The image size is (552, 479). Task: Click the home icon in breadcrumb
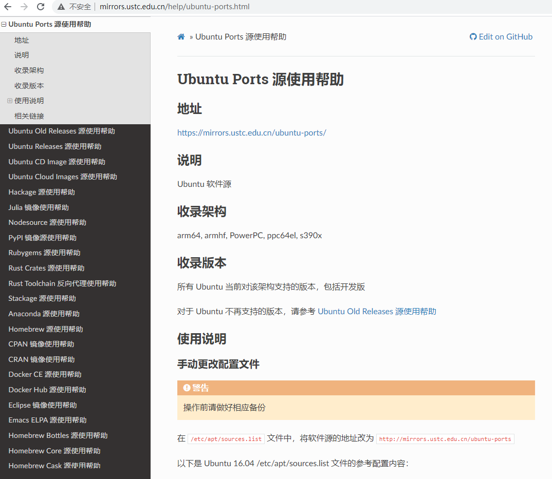pyautogui.click(x=181, y=36)
